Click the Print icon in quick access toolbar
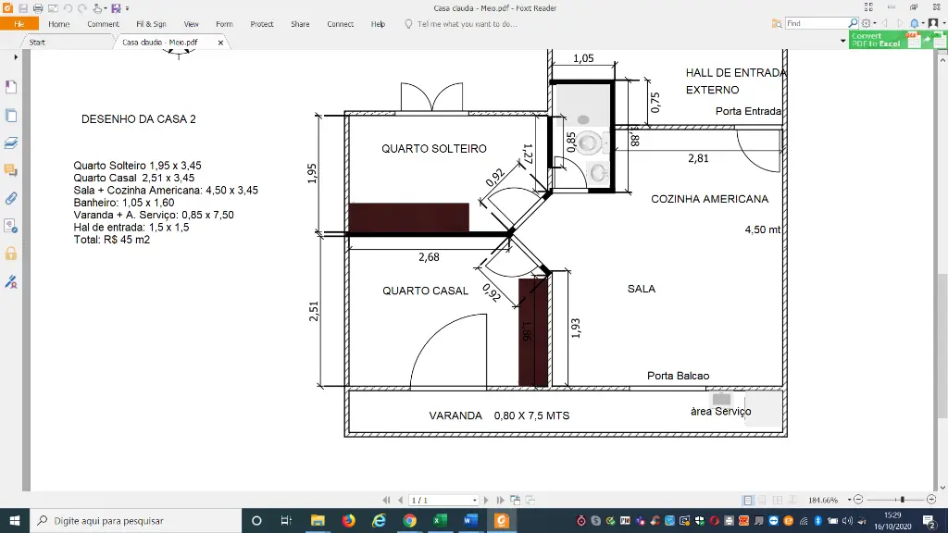 pos(38,8)
